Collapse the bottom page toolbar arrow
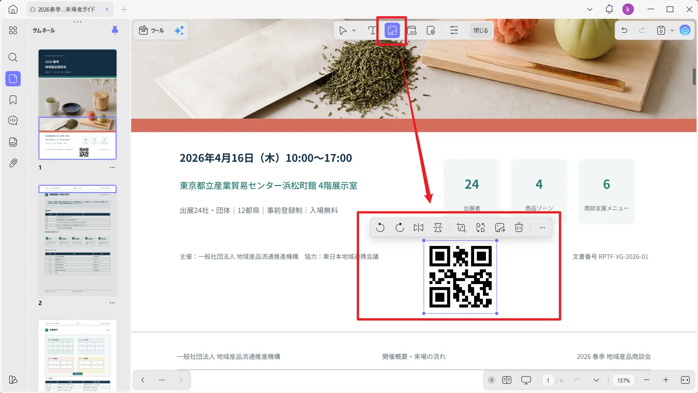The width and height of the screenshot is (698, 393). pos(491,380)
